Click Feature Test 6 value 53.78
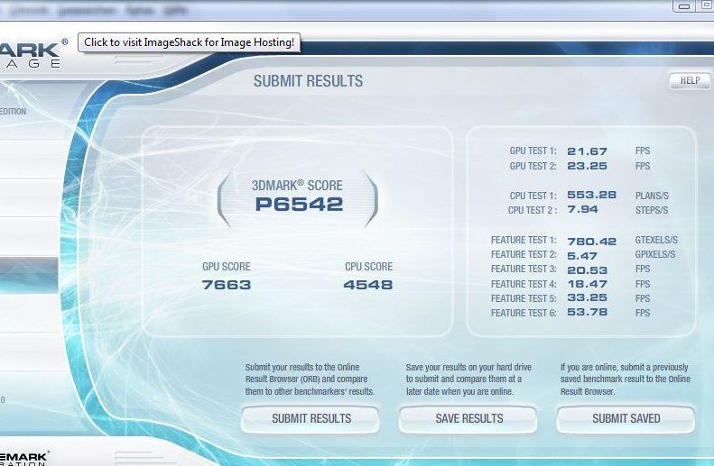The width and height of the screenshot is (714, 466). click(x=587, y=313)
